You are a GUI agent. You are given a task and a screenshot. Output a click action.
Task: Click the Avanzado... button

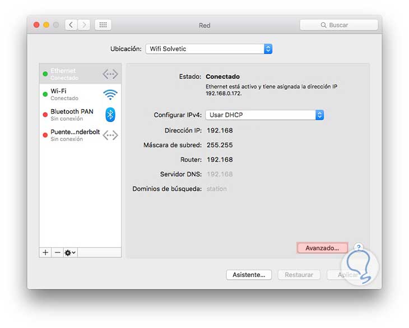click(322, 248)
